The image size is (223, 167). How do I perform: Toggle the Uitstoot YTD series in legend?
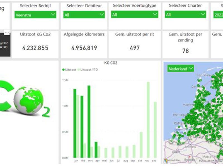pyautogui.click(x=89, y=70)
